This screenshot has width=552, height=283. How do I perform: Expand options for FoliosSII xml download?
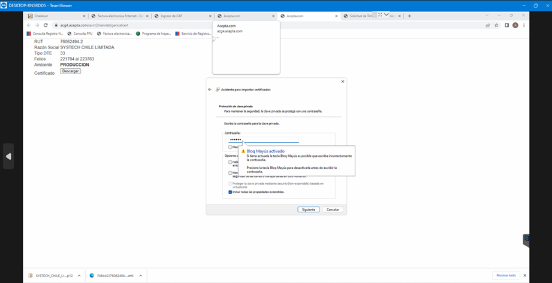pos(140,275)
